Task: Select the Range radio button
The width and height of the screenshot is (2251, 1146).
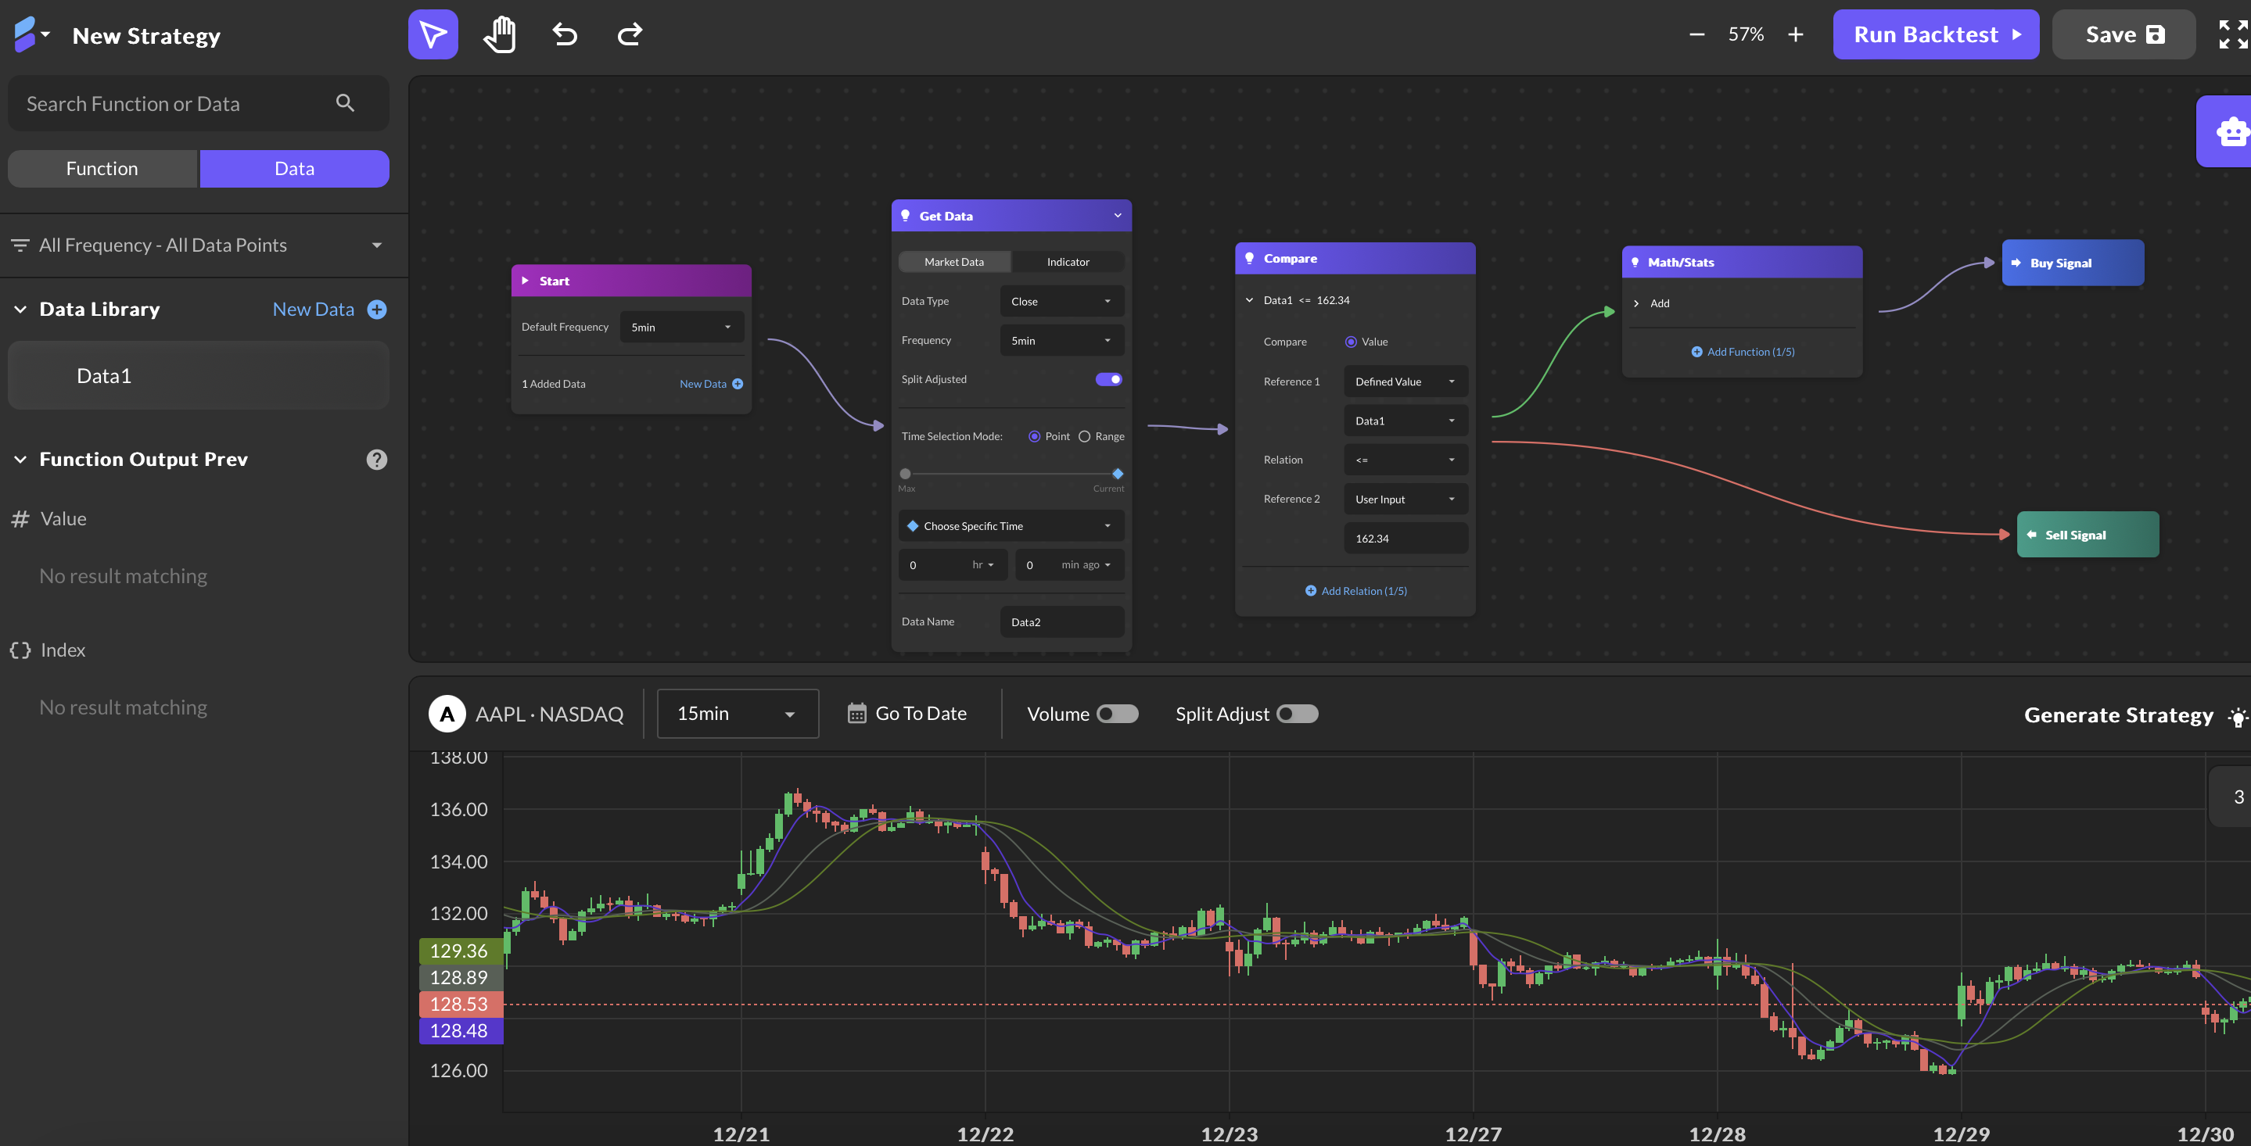Action: coord(1084,436)
